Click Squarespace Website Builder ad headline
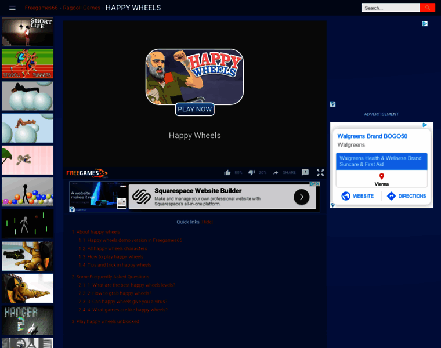 coord(198,191)
